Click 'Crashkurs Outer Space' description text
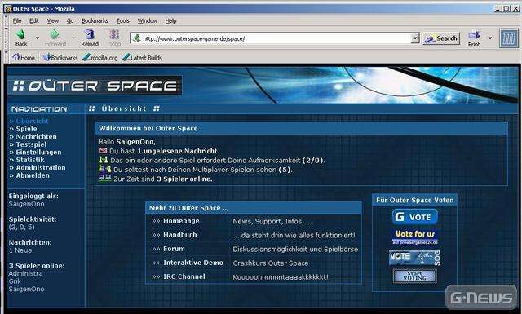The height and width of the screenshot is (314, 522). (x=271, y=263)
